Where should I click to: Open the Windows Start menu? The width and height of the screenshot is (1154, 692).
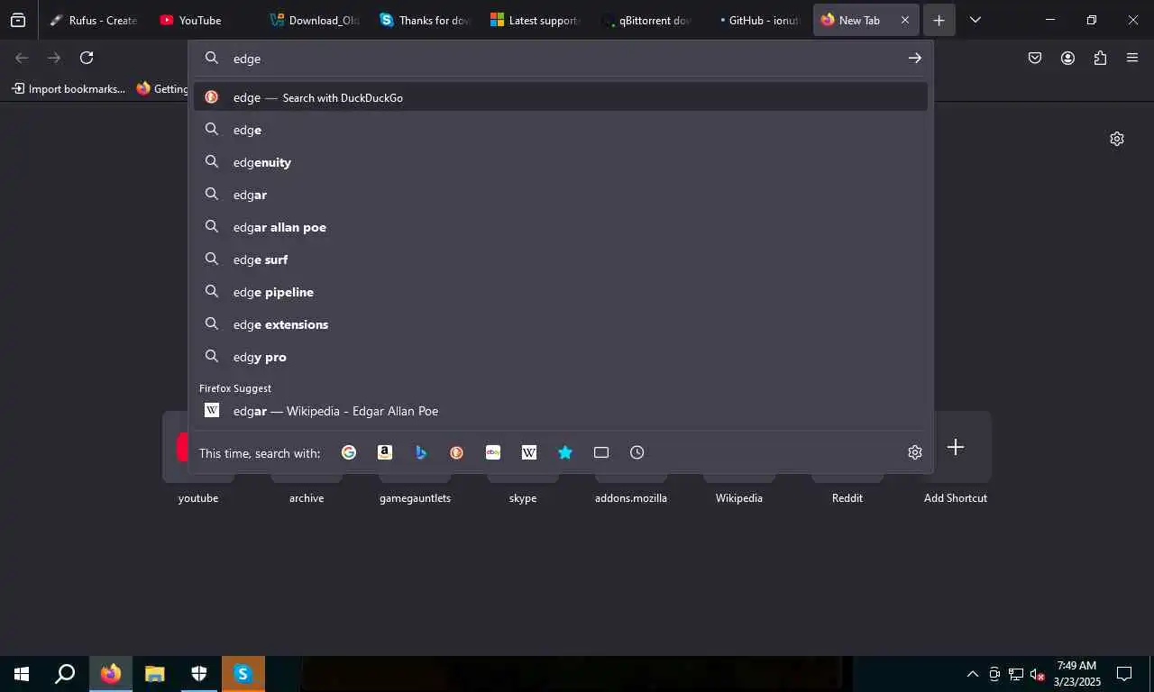point(22,674)
